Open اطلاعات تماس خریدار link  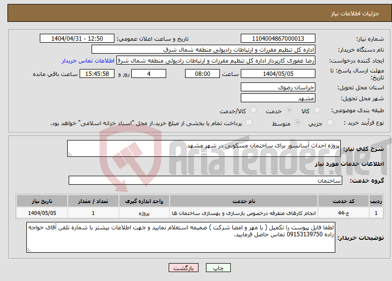[88, 61]
